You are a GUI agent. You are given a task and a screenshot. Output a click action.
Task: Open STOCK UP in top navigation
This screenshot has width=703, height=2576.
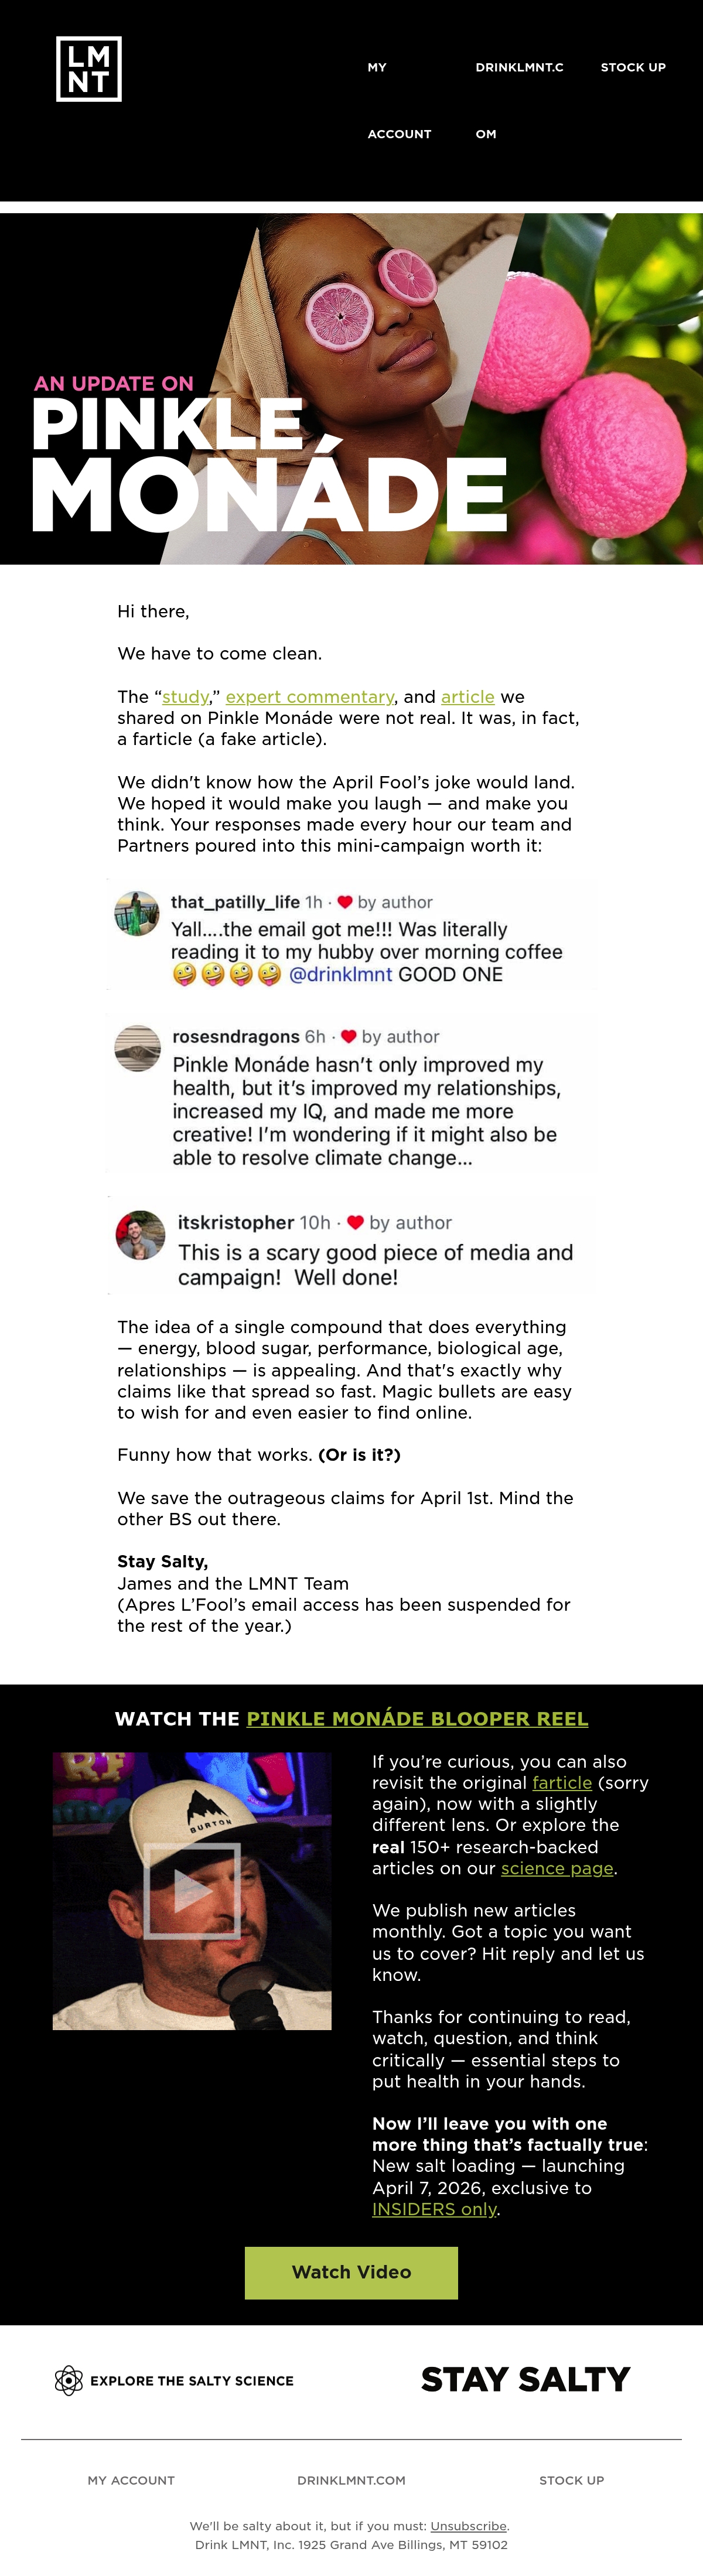633,68
